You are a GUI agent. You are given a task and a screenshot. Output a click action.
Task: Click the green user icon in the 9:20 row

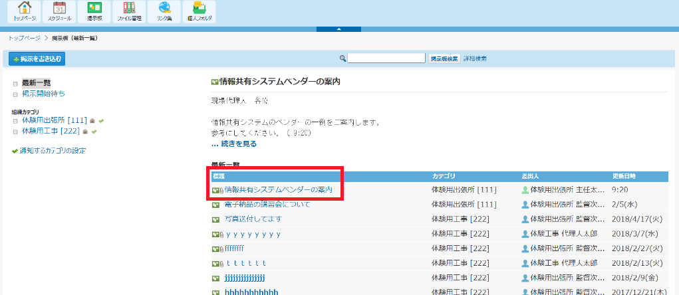click(525, 190)
